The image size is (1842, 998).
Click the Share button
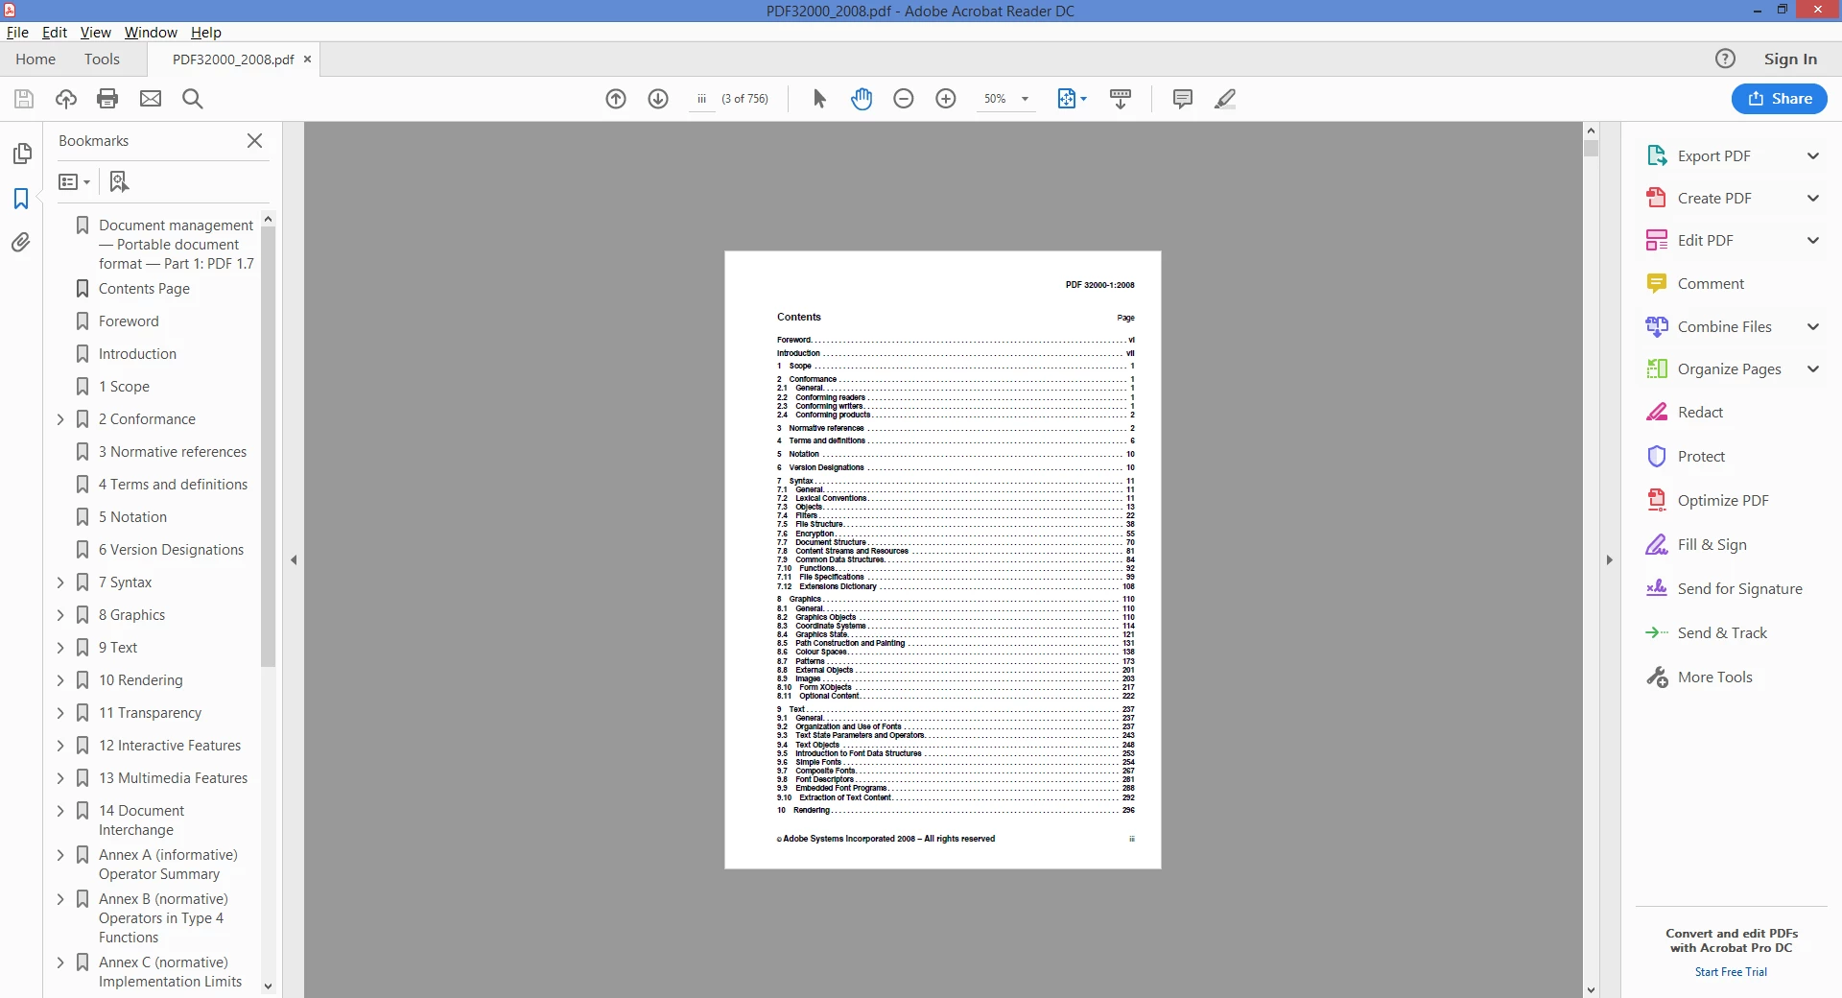(1780, 99)
